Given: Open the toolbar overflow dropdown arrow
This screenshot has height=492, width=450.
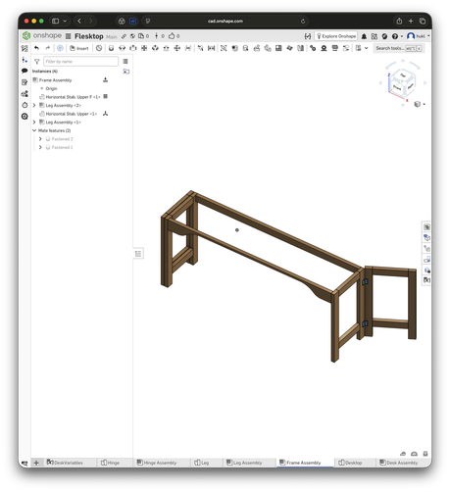Looking at the screenshot, I should (367, 48).
